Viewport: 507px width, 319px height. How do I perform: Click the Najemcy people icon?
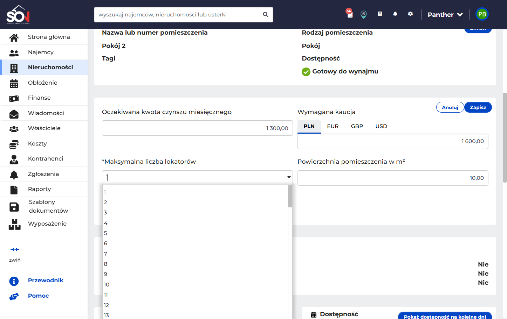14,52
